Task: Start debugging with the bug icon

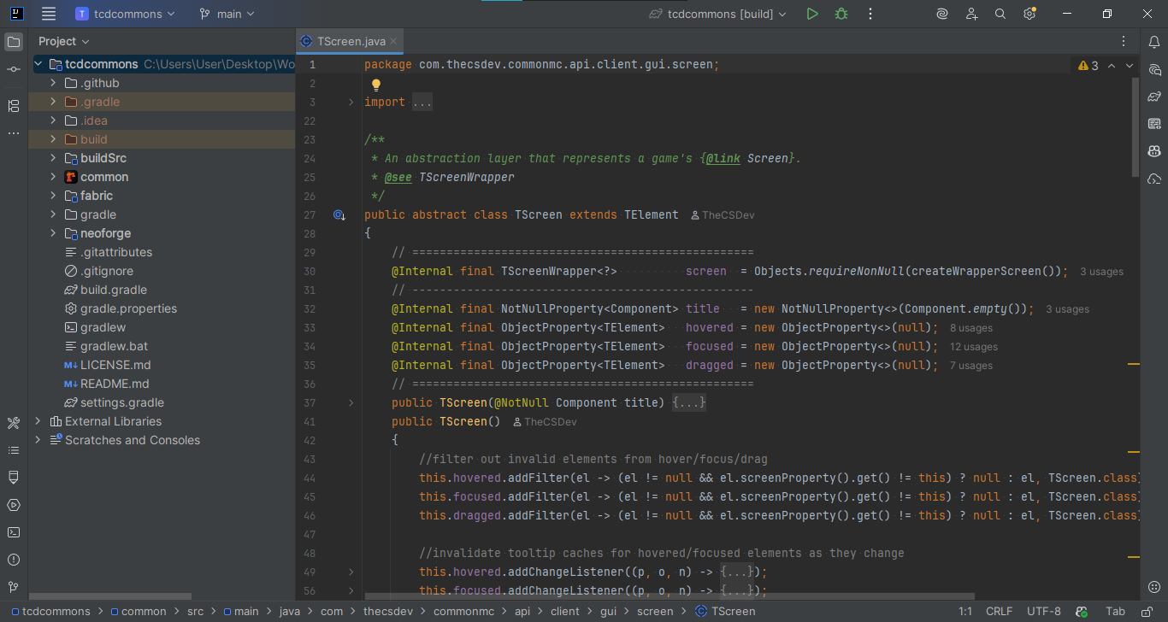Action: (841, 14)
